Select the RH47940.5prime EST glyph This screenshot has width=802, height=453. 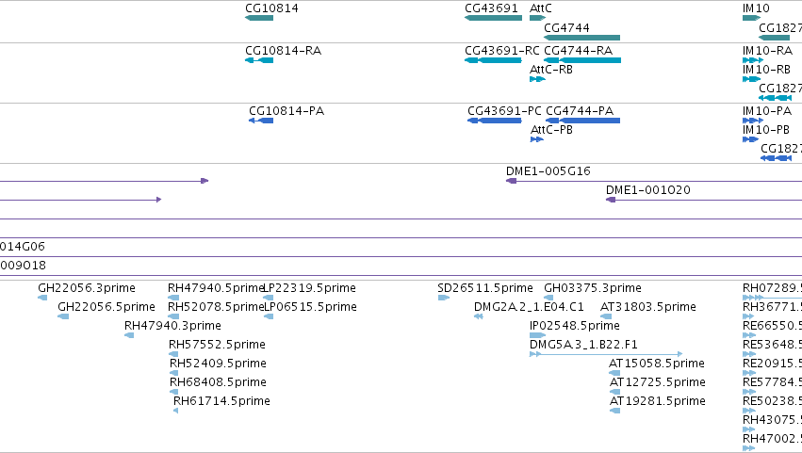point(173,298)
